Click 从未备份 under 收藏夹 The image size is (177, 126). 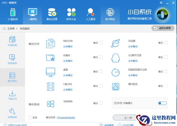click(x=68, y=61)
